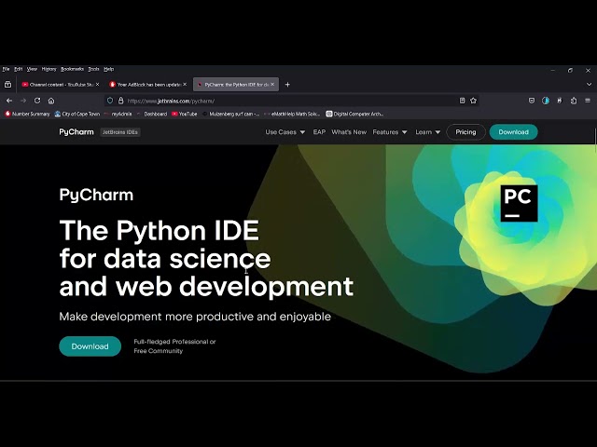Viewport: 597px width, 447px height.
Task: Open the Bookmarks menu
Action: tap(72, 69)
